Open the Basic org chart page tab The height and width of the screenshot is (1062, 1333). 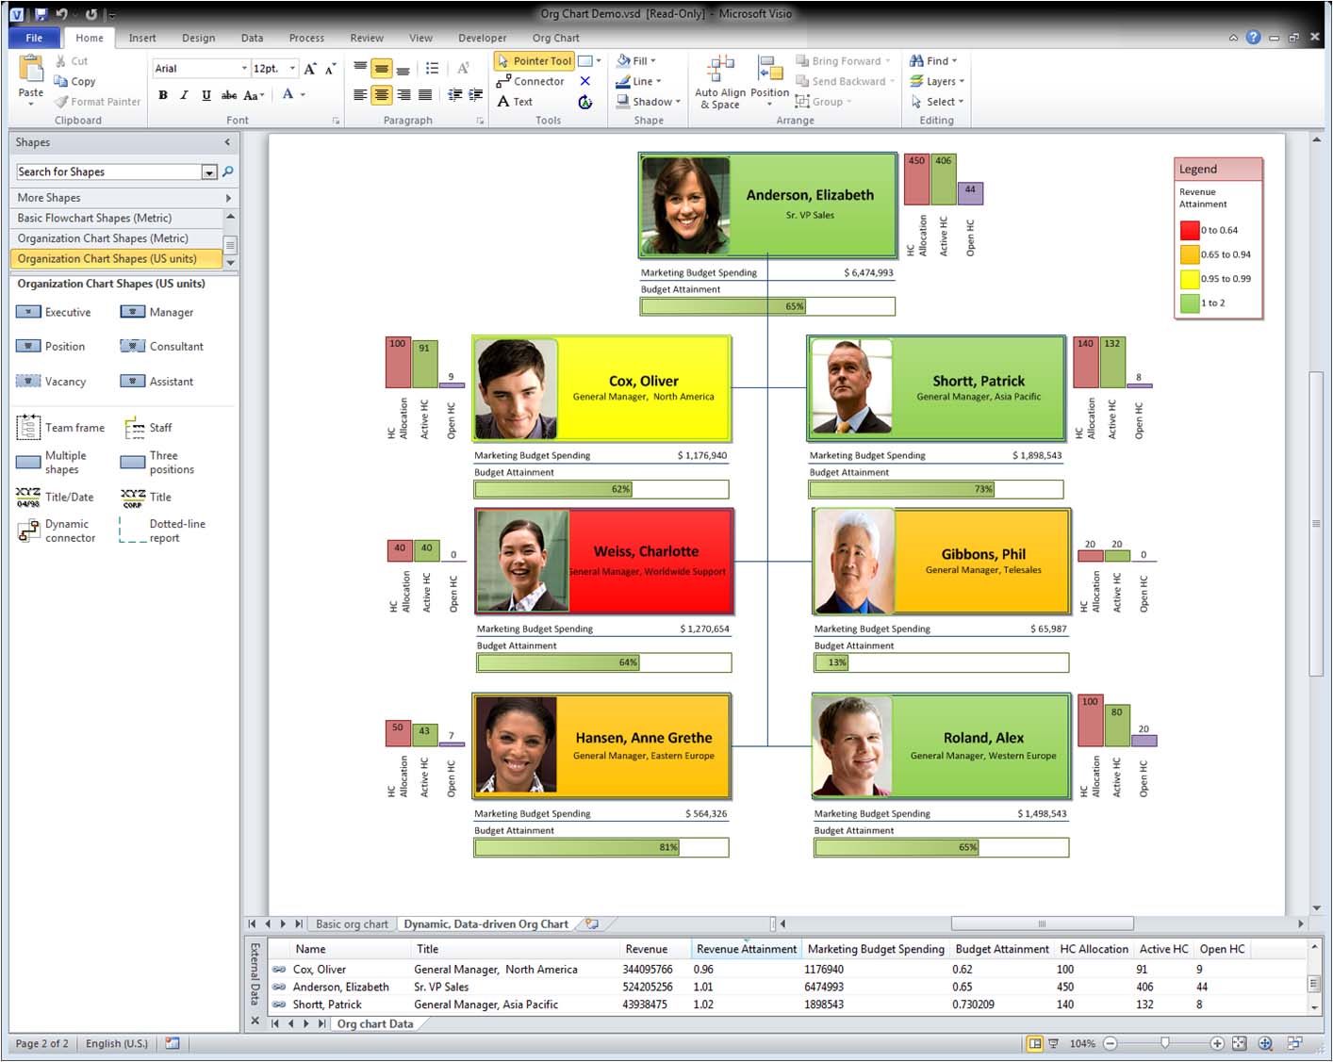tap(352, 923)
